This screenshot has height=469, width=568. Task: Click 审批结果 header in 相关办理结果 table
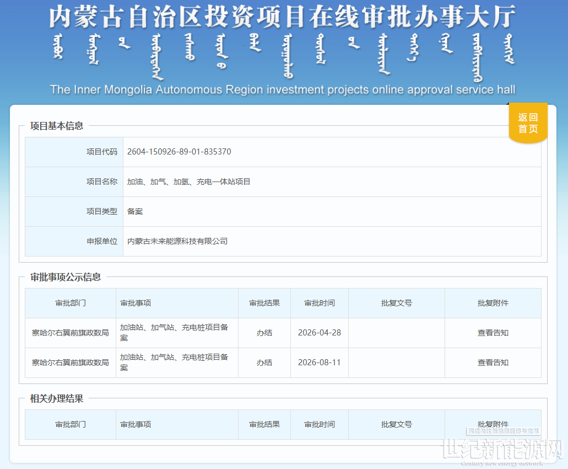click(264, 424)
